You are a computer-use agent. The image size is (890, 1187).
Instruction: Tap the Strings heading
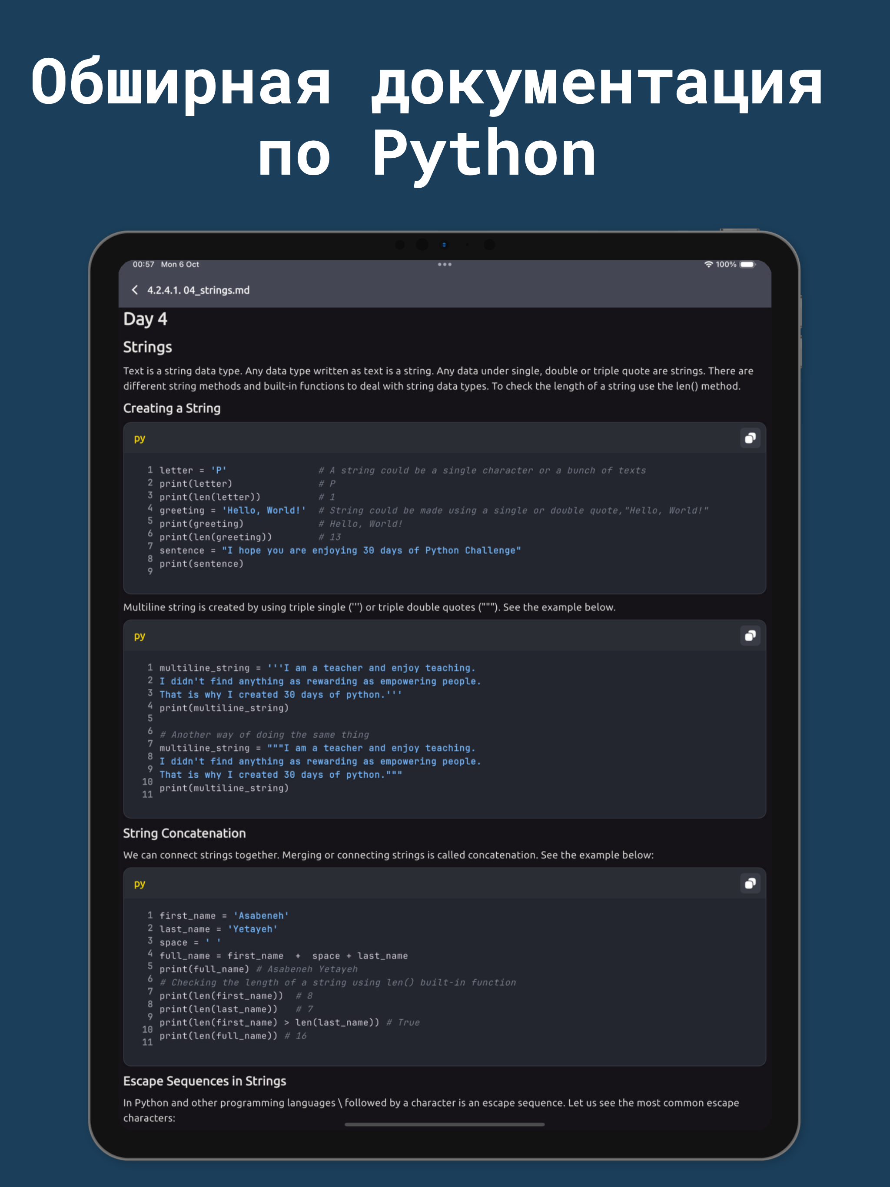click(148, 347)
